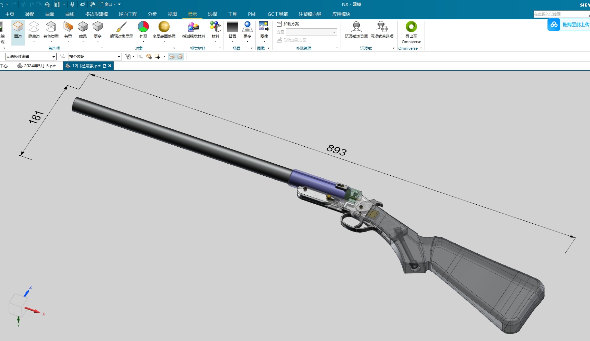Click the paste clipboard icon

click(39, 4)
